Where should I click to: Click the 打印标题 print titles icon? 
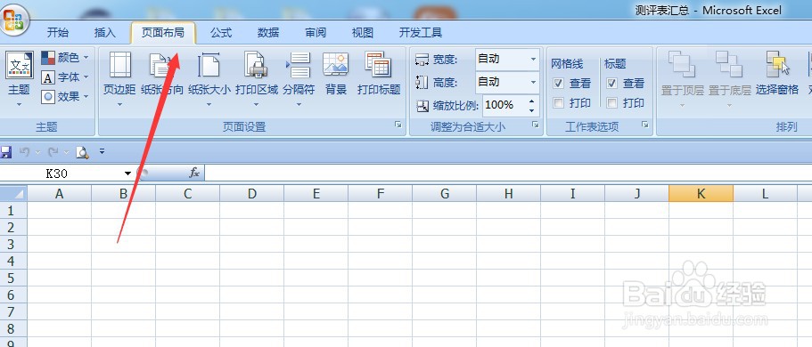tap(379, 64)
